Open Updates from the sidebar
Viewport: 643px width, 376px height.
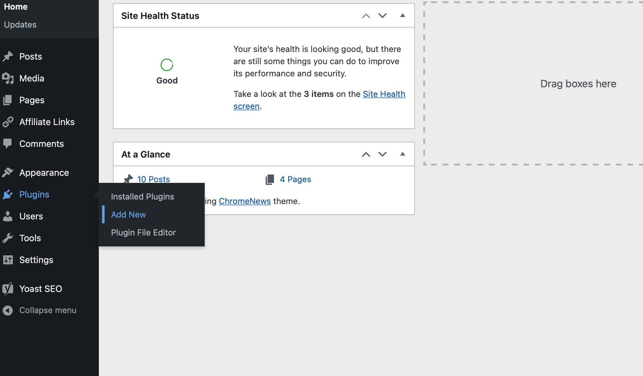pyautogui.click(x=20, y=24)
